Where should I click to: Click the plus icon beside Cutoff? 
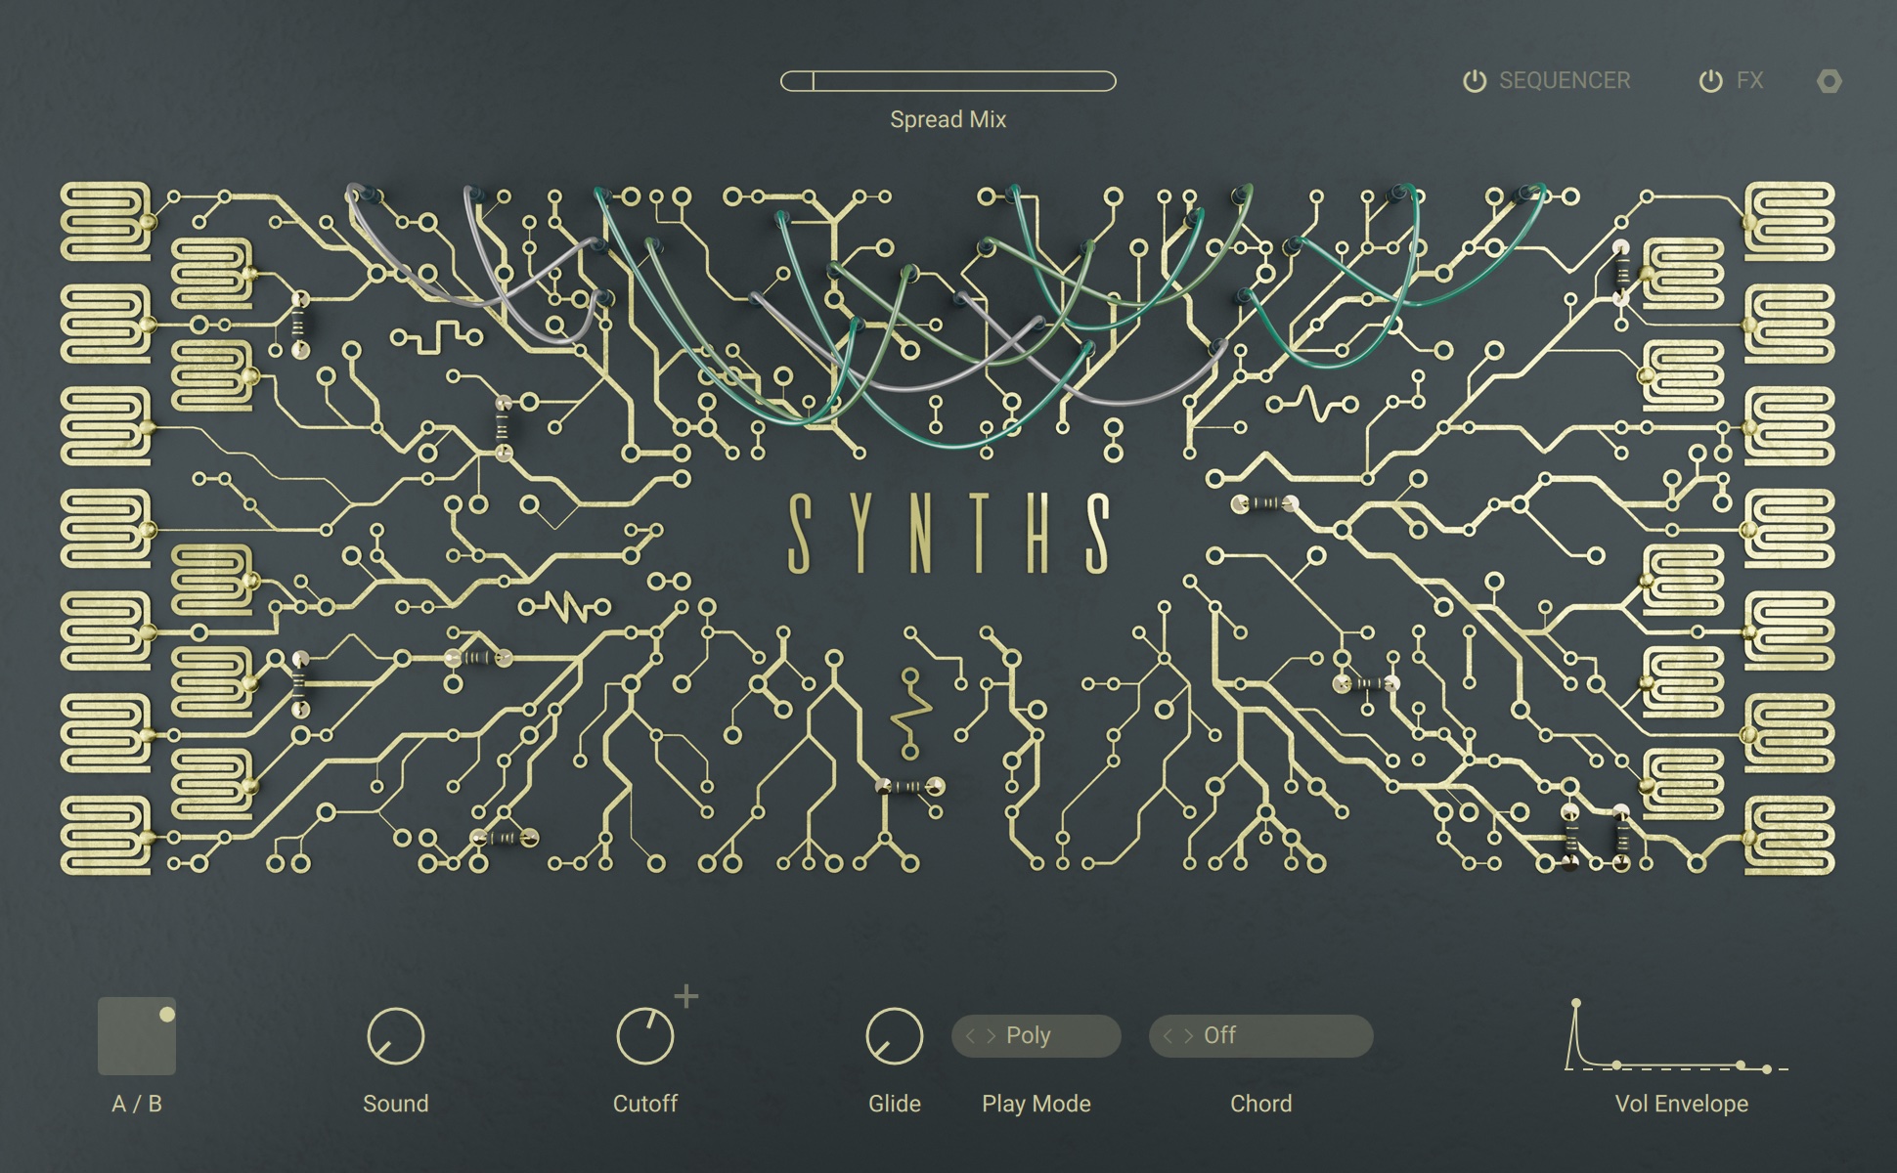pyautogui.click(x=686, y=996)
